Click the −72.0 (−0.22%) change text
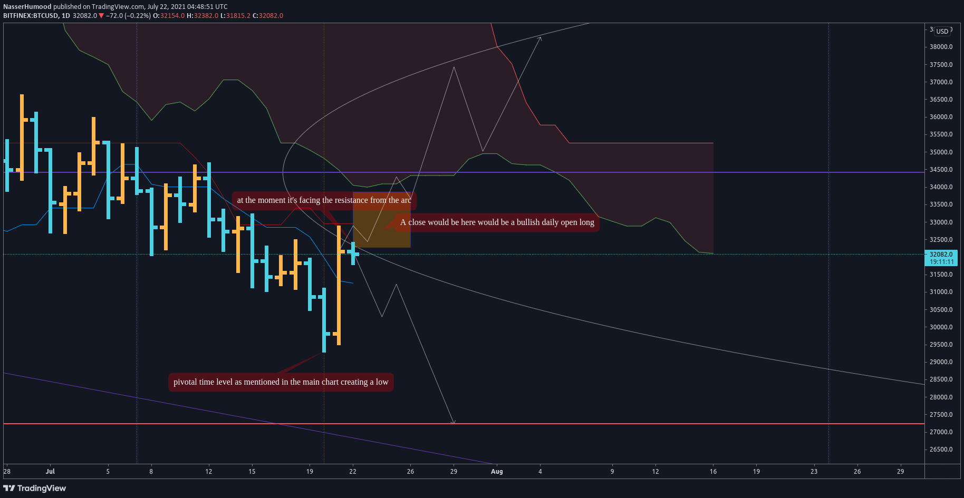 coord(128,16)
